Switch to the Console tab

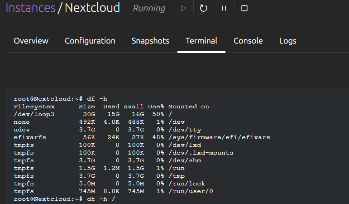point(248,41)
